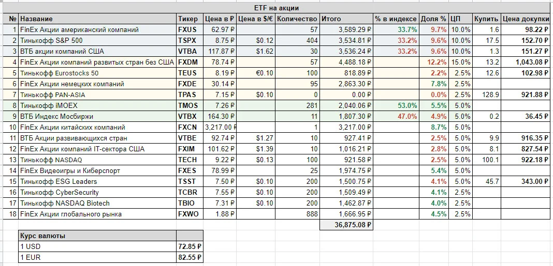
Task: Click ticker cell 'VTBX'
Action: pyautogui.click(x=190, y=116)
